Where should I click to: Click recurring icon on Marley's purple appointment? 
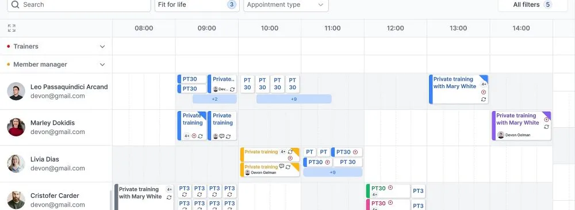[546, 127]
